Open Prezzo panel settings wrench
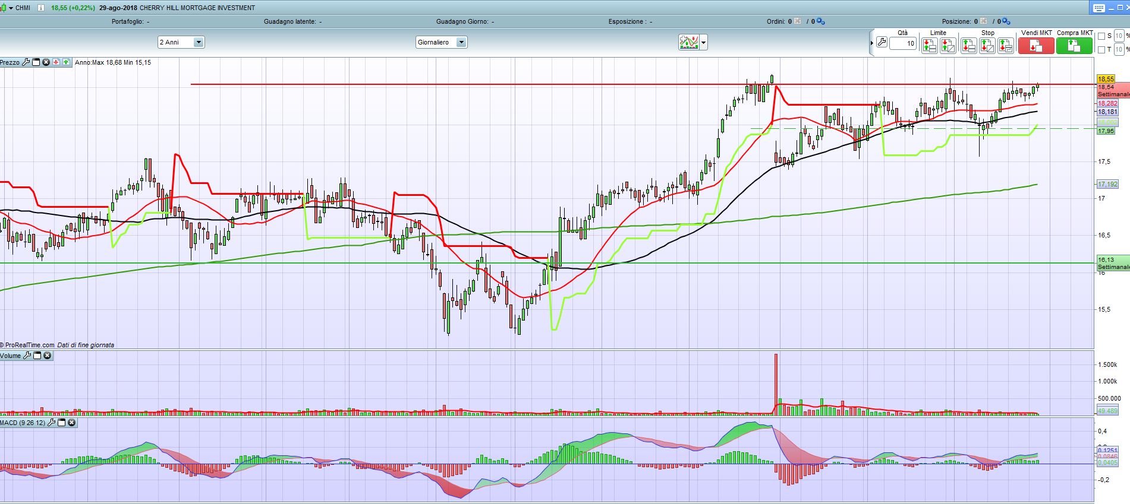This screenshot has width=1130, height=504. click(26, 62)
